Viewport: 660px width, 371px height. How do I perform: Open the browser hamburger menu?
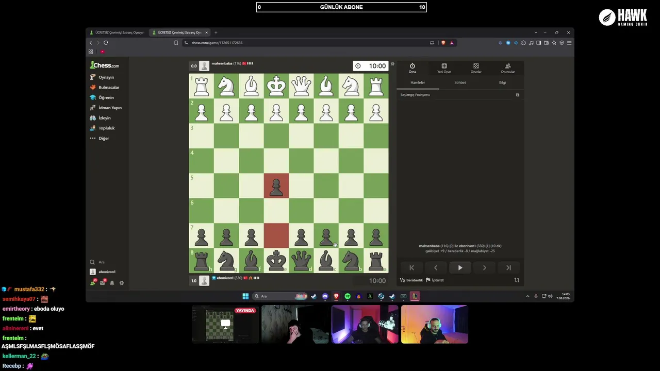[x=569, y=43]
